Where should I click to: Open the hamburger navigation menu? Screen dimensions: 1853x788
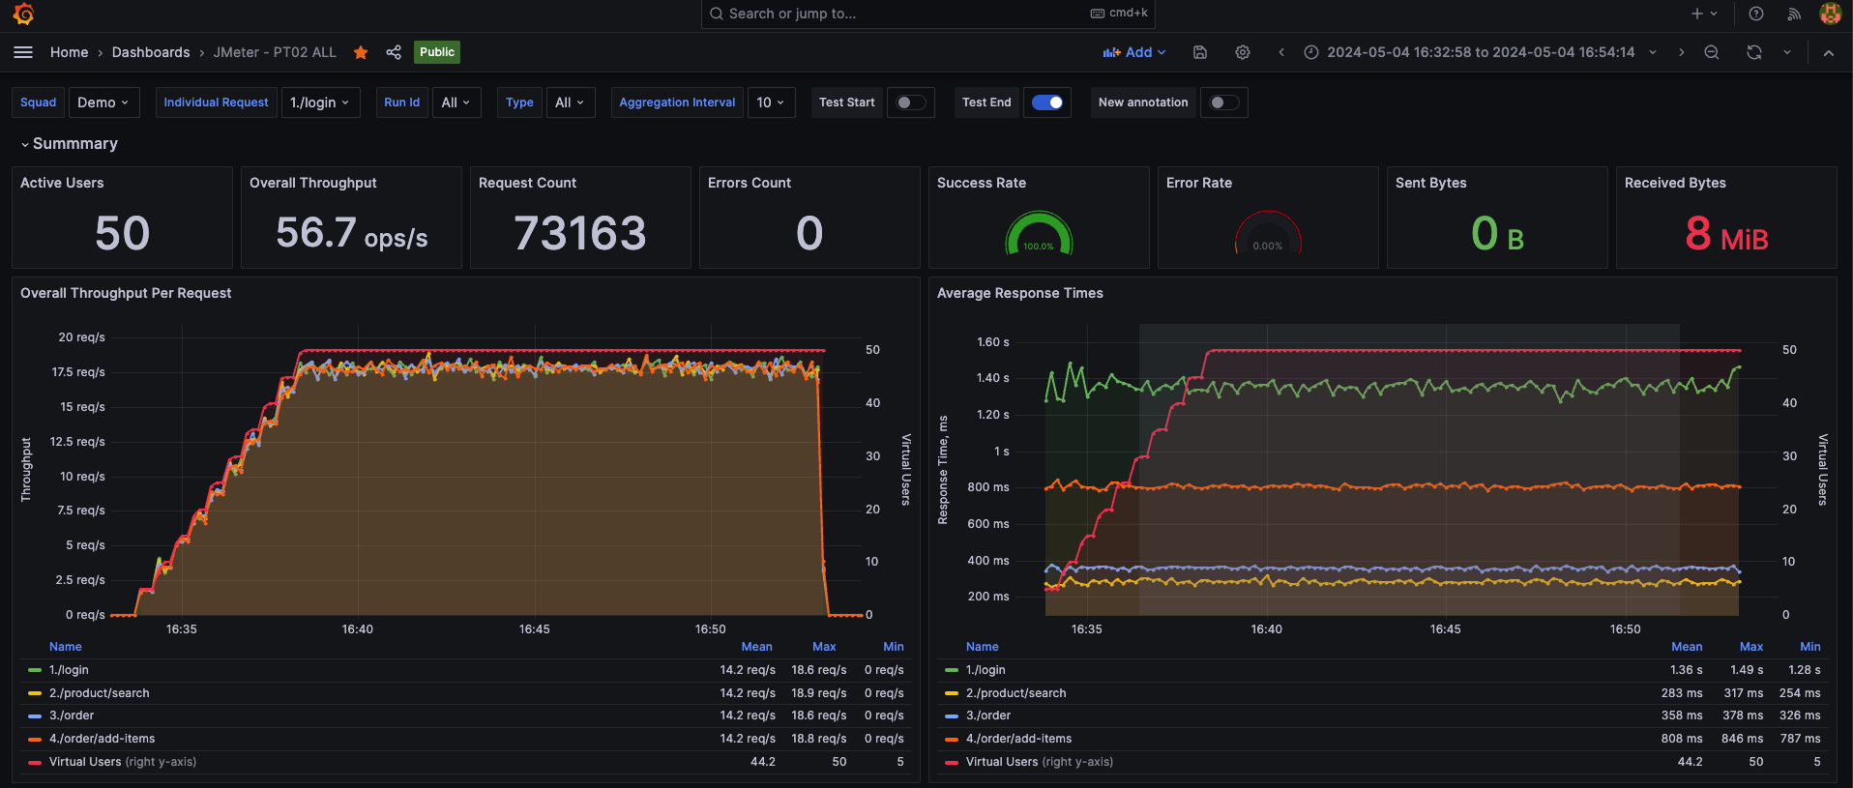tap(23, 52)
